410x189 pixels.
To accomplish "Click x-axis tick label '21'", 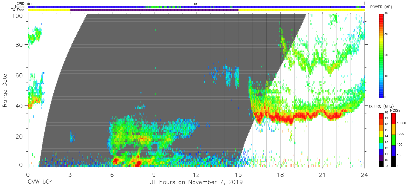I will click(x=323, y=175).
